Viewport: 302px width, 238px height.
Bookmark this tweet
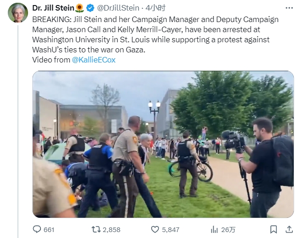pyautogui.click(x=274, y=229)
